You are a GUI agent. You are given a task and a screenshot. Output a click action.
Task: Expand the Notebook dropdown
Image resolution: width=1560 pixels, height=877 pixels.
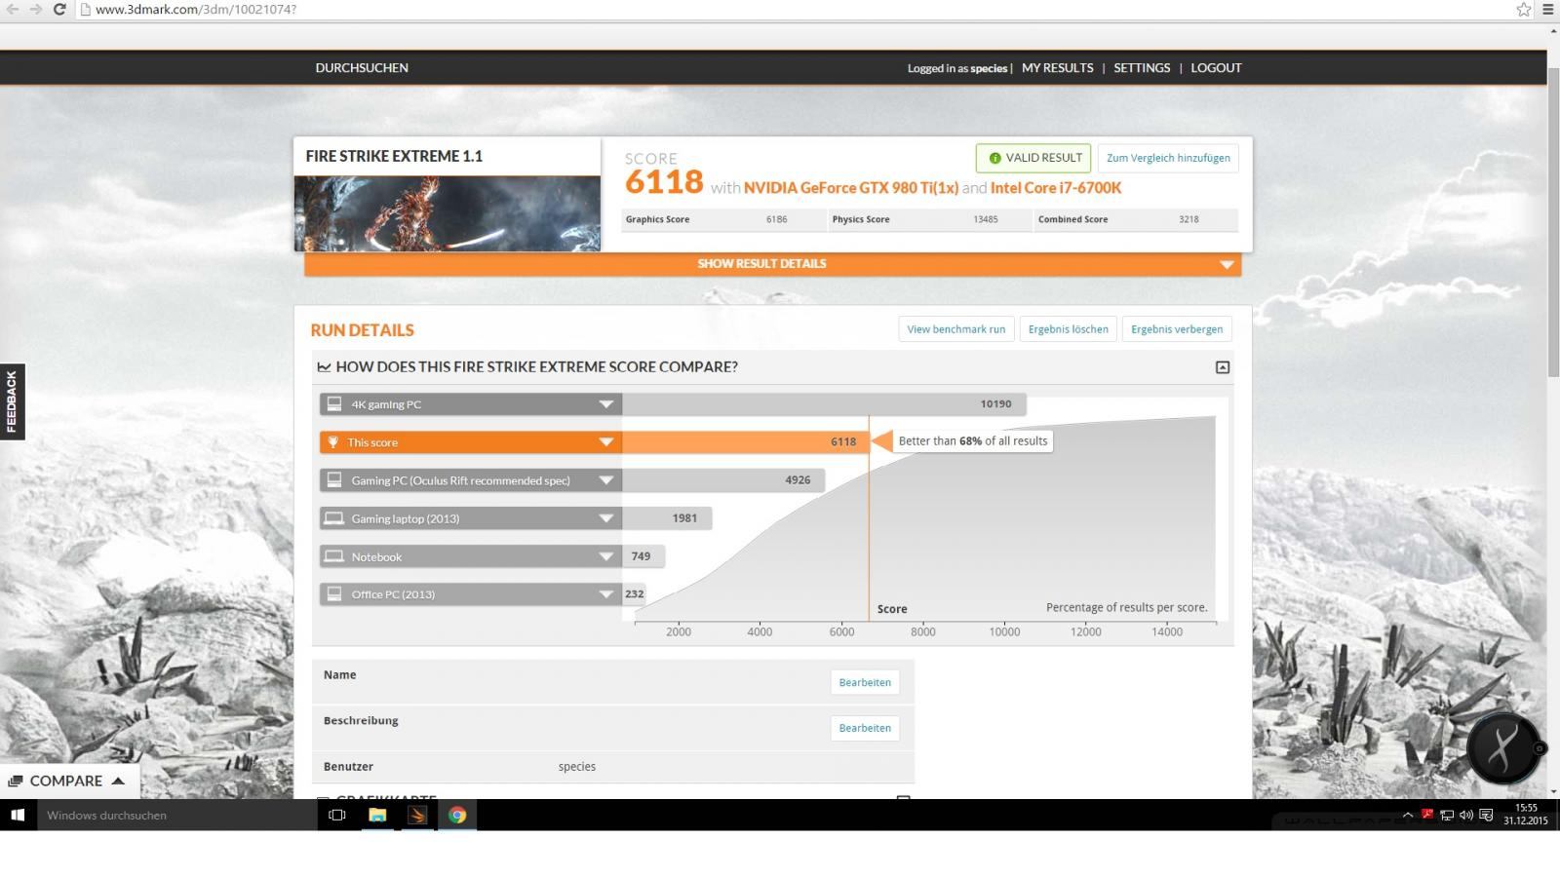(605, 556)
